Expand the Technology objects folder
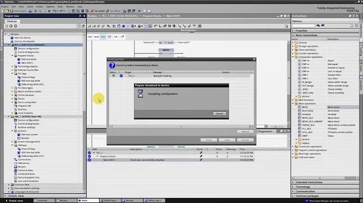Screen dimensions: 363x203 (12, 66)
